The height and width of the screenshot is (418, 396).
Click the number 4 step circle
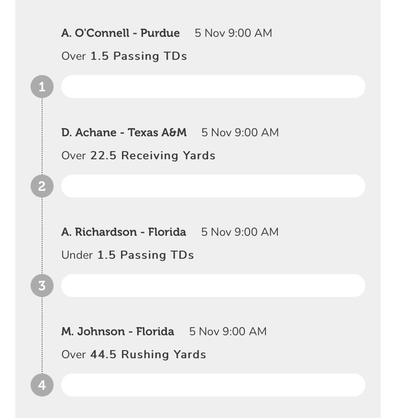(x=42, y=385)
